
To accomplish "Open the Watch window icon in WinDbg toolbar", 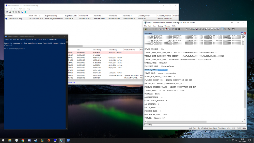I will pos(194,29).
